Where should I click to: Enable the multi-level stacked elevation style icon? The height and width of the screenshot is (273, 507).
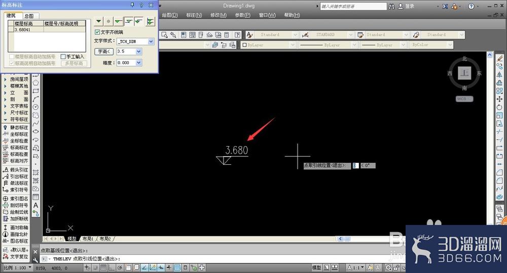point(150,22)
